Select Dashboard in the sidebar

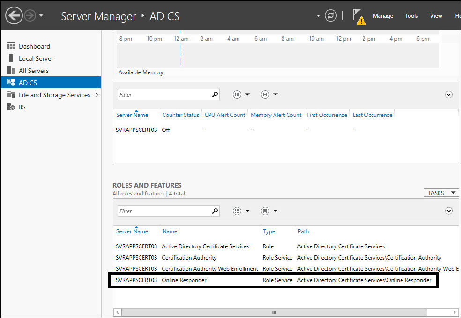pyautogui.click(x=51, y=46)
